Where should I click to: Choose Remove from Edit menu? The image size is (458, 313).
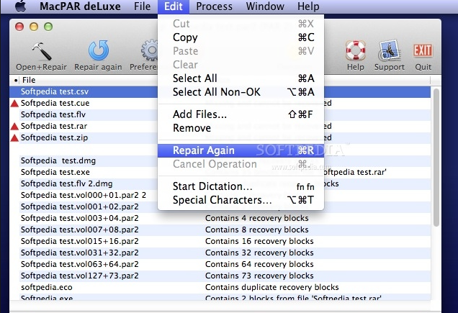point(241,128)
